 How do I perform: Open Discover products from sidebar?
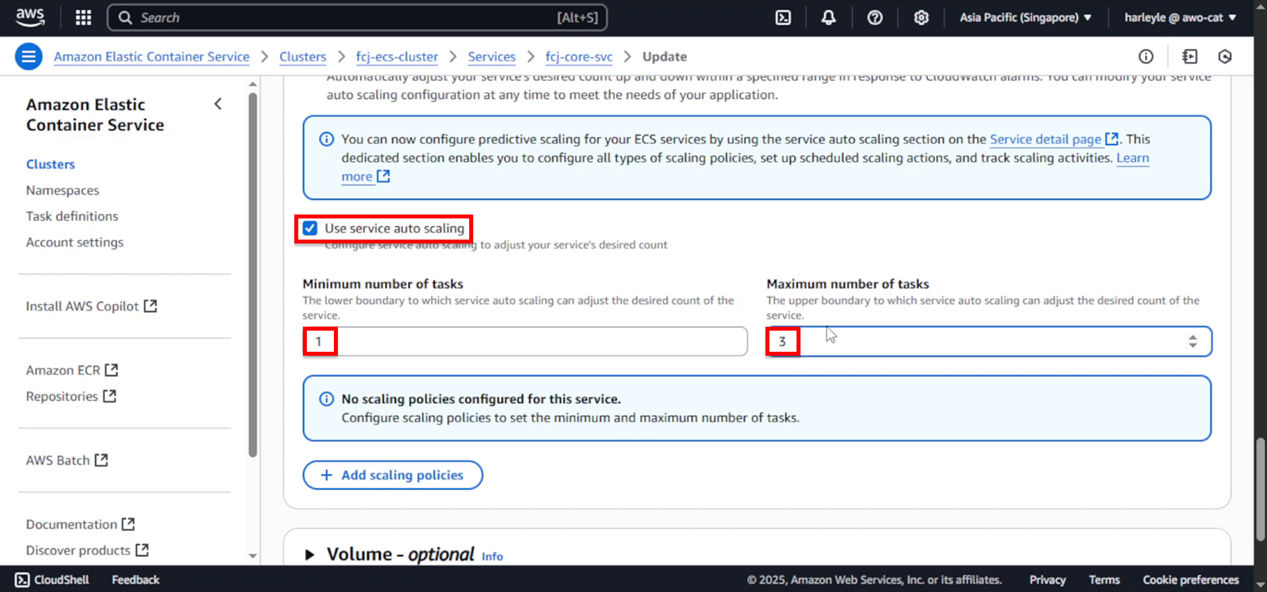(78, 550)
